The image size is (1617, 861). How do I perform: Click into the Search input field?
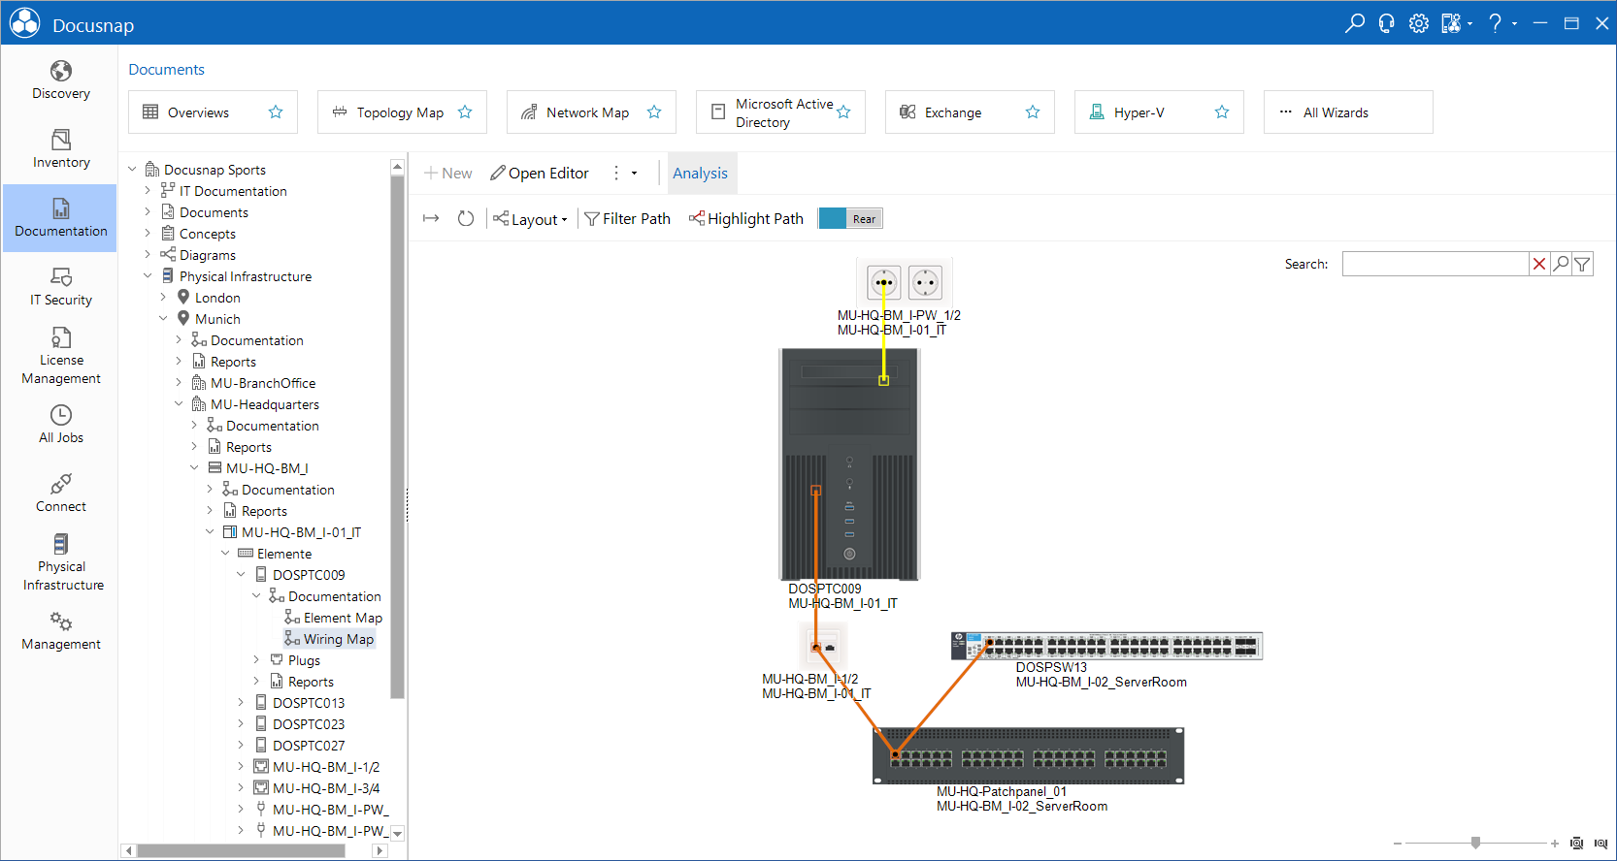click(x=1435, y=264)
